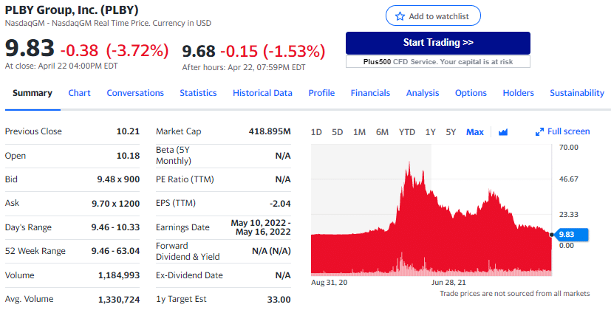Click the 9.83 price marker on chart
Screen dimensions: 611x310
point(570,235)
